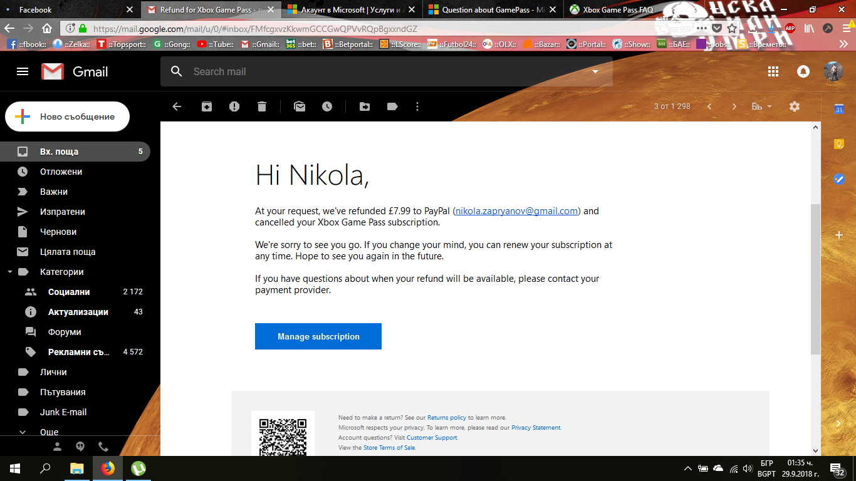Open more actions three-dot menu
Screen dimensions: 856x481
[x=417, y=106]
